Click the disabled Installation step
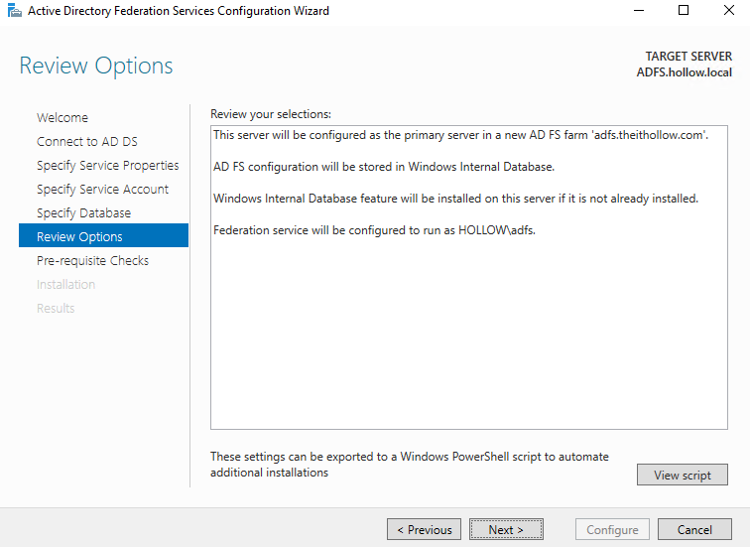 point(66,285)
